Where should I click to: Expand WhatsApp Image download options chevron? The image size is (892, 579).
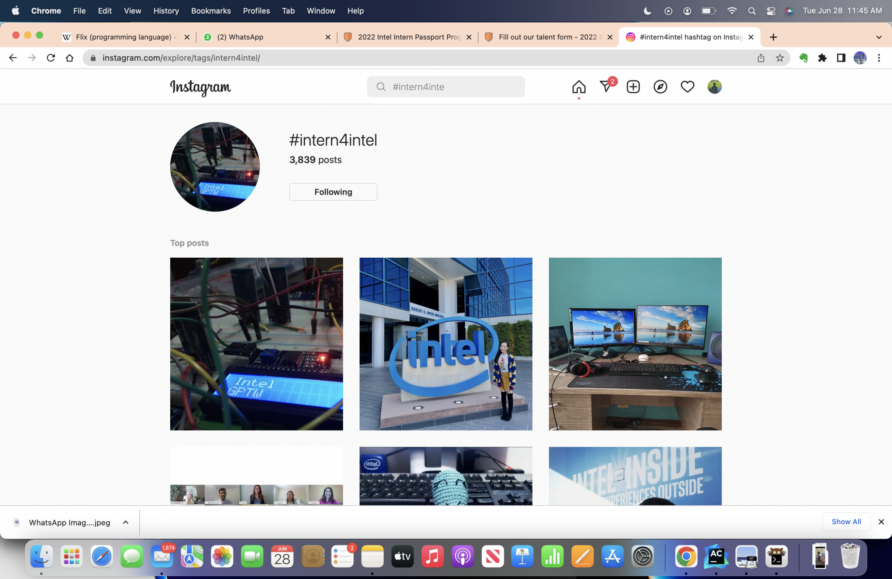[125, 522]
